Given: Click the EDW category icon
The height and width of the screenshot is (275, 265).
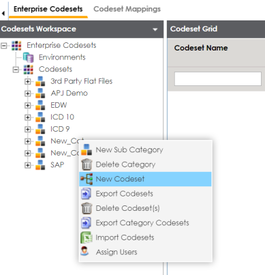Looking at the screenshot, I should click(40, 105).
